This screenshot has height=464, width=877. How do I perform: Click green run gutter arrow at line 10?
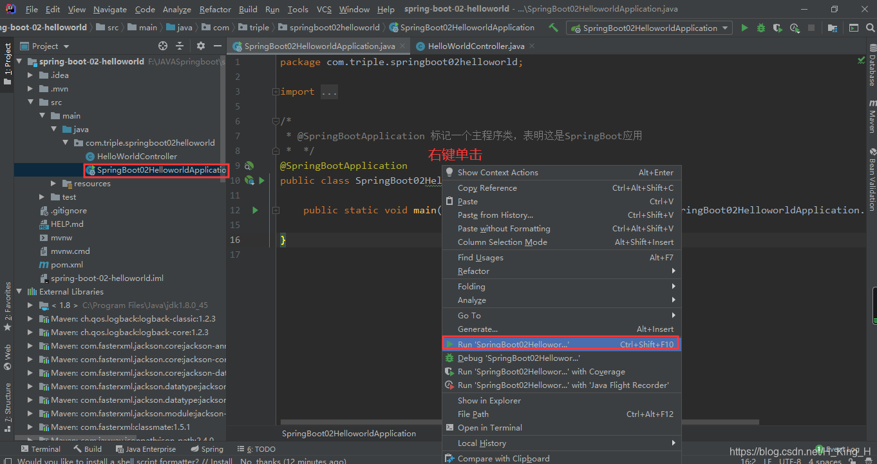(x=261, y=180)
